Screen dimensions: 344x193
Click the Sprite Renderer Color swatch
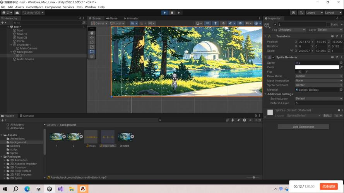317,67
